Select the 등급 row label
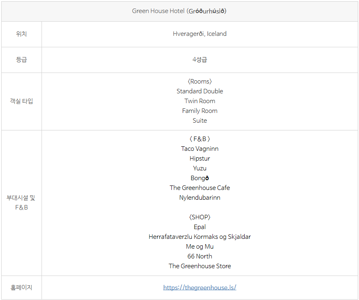359x300 pixels. tap(21, 60)
